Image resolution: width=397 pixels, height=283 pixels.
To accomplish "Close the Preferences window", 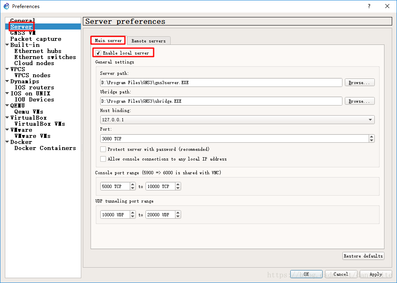I will click(x=387, y=6).
